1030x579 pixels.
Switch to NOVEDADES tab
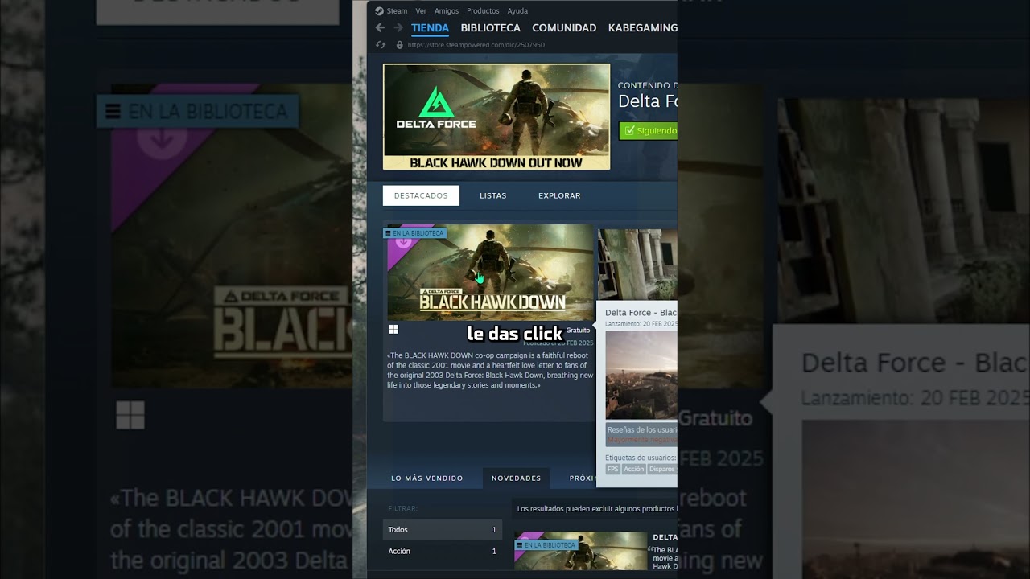pos(517,478)
